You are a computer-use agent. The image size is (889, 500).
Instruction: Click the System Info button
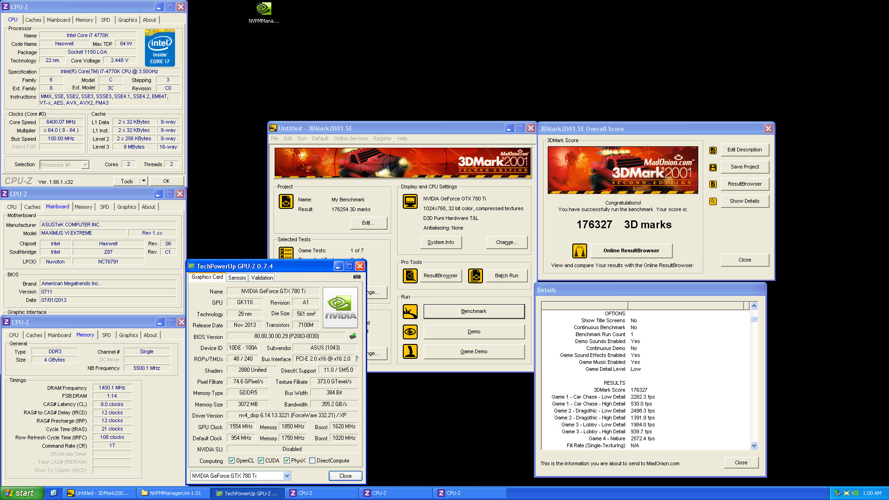(441, 242)
